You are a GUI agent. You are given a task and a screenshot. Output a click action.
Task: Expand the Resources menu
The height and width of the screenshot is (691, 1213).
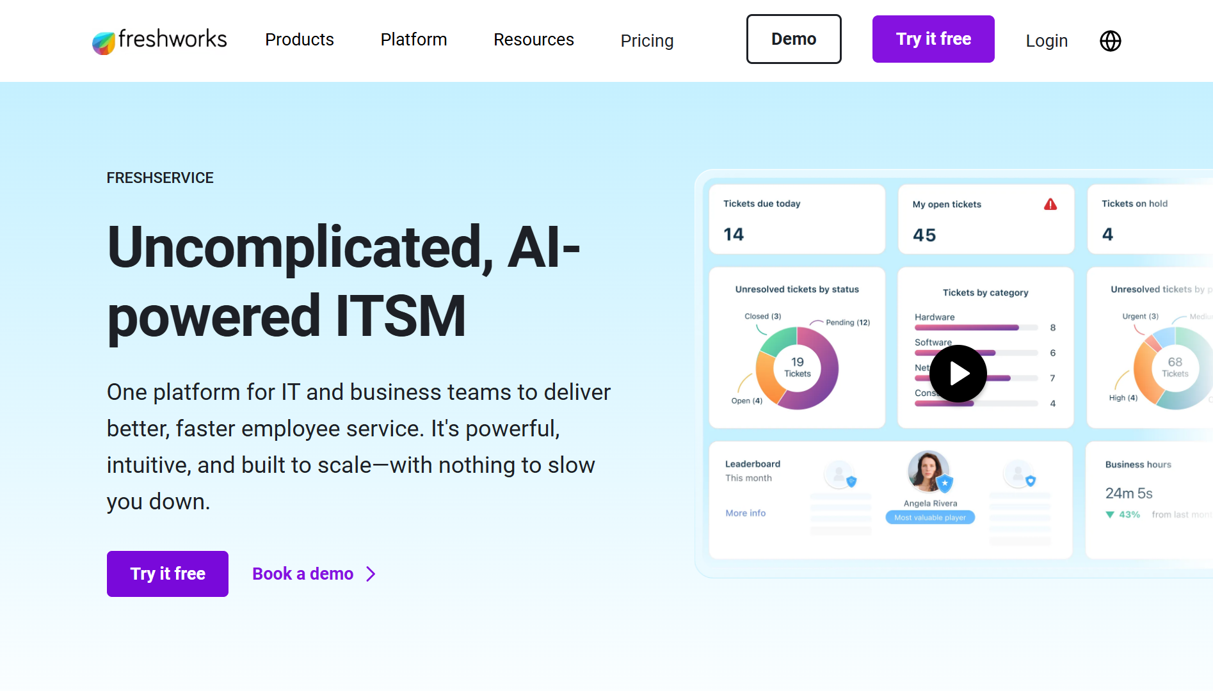click(x=534, y=40)
